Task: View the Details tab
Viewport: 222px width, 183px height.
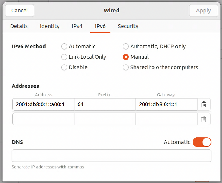Action: click(x=19, y=26)
